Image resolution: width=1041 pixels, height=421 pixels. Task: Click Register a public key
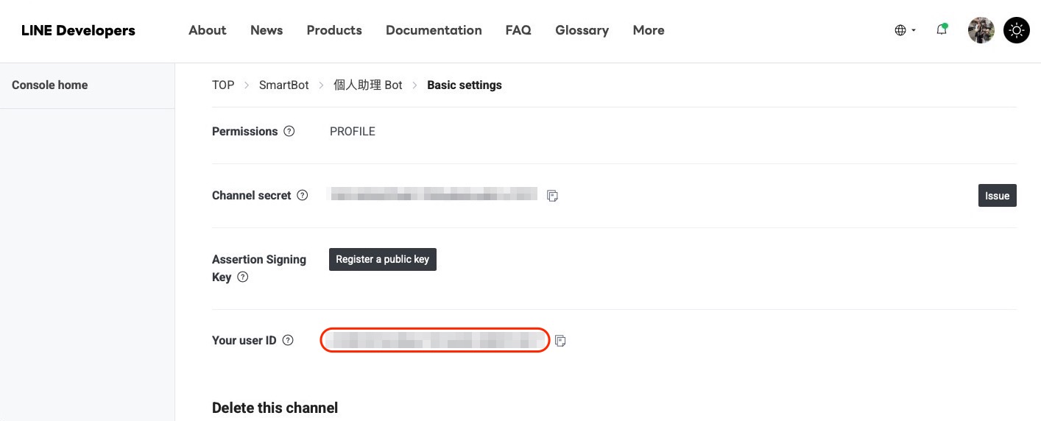point(383,260)
